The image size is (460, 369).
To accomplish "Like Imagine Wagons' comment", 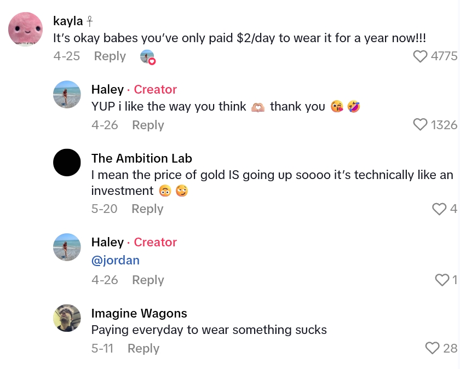I will (x=433, y=348).
